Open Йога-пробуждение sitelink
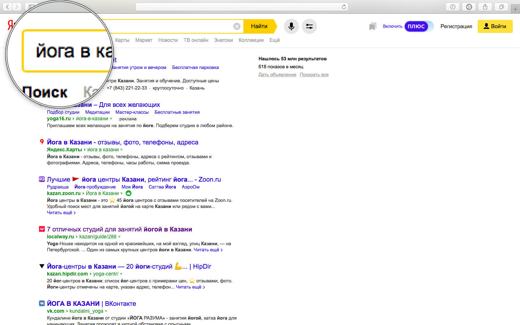 click(95, 187)
